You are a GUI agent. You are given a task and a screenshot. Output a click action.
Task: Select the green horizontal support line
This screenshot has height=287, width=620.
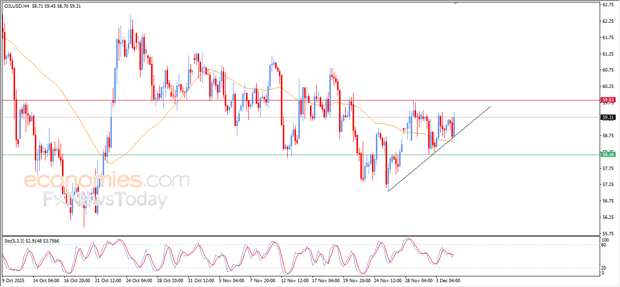tap(300, 155)
